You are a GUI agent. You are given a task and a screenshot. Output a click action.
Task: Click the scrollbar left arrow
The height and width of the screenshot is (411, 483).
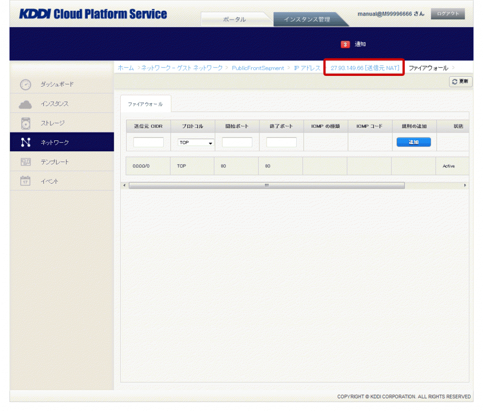click(125, 185)
